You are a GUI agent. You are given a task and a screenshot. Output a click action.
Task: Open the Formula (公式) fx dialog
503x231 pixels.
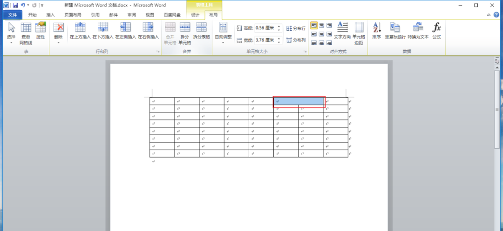(436, 31)
